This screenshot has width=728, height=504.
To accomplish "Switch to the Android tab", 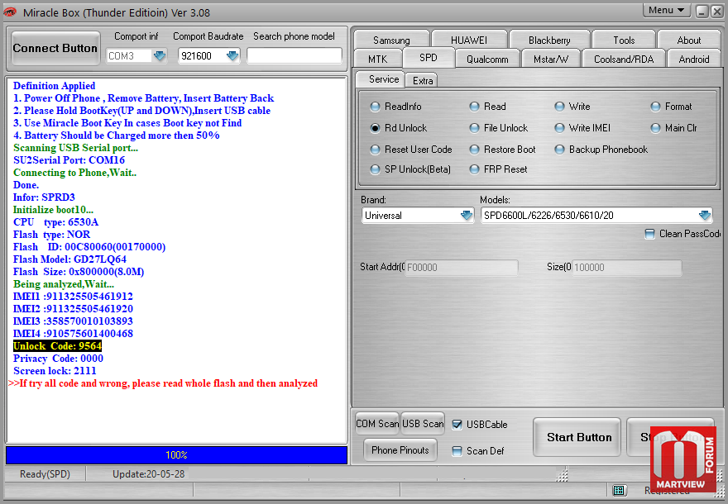I will click(x=693, y=59).
